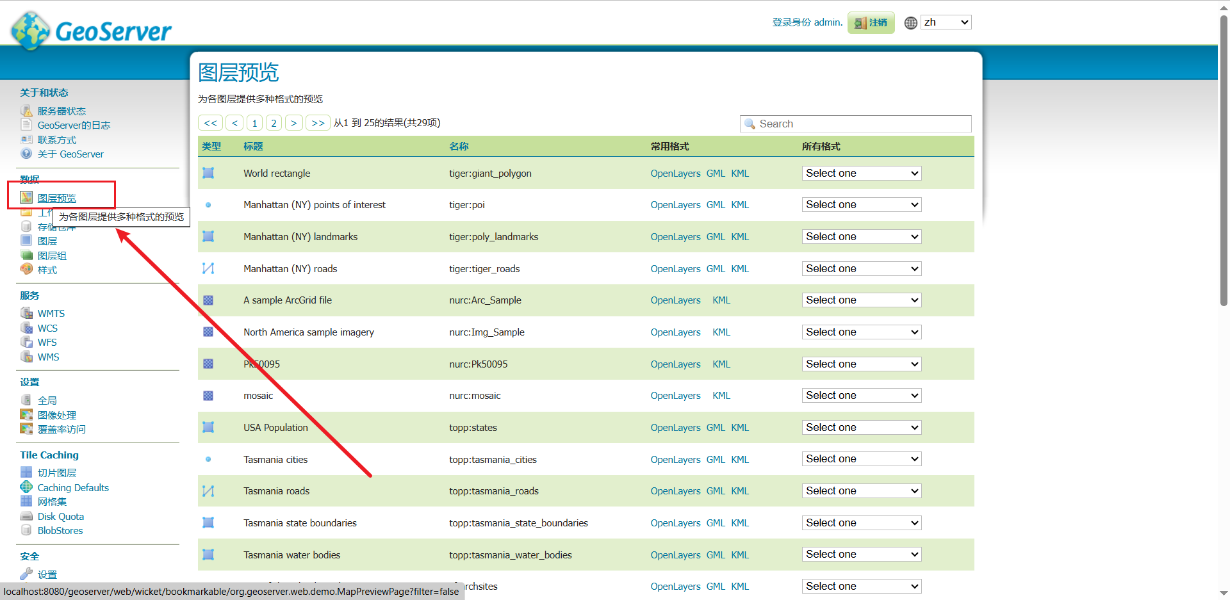Open the GeoServer的日志 link
1230x600 pixels.
tap(74, 125)
